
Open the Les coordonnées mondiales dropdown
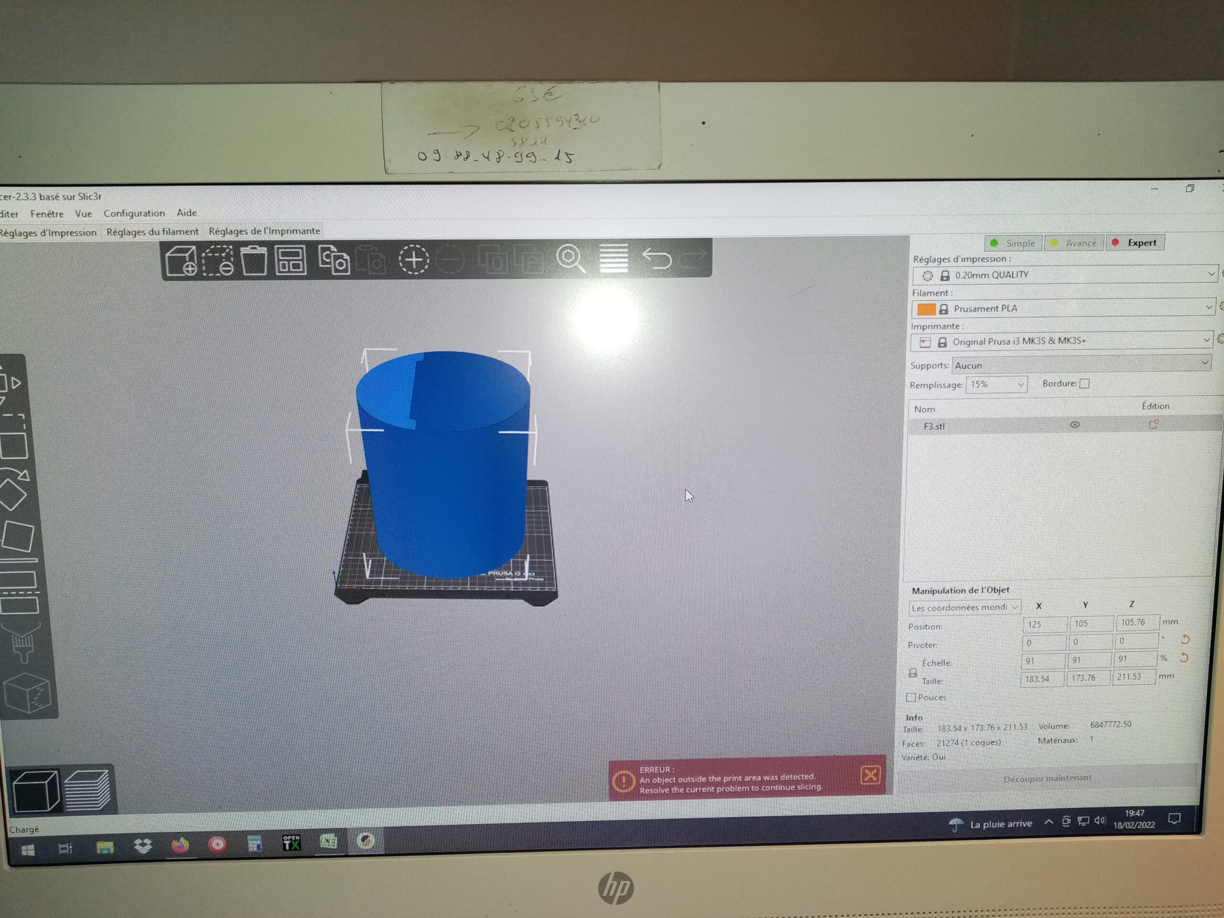click(x=964, y=608)
